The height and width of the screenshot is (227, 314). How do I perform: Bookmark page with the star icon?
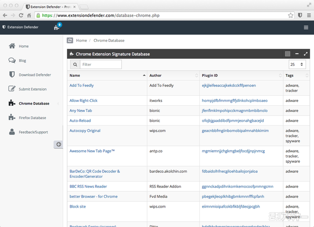pyautogui.click(x=290, y=15)
